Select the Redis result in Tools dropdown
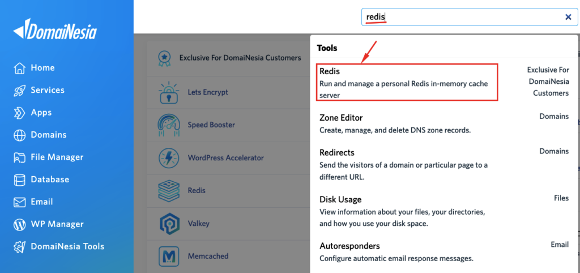The width and height of the screenshot is (580, 273). click(407, 82)
